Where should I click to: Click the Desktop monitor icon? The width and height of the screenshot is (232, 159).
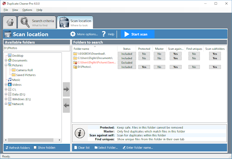[x=10, y=55]
